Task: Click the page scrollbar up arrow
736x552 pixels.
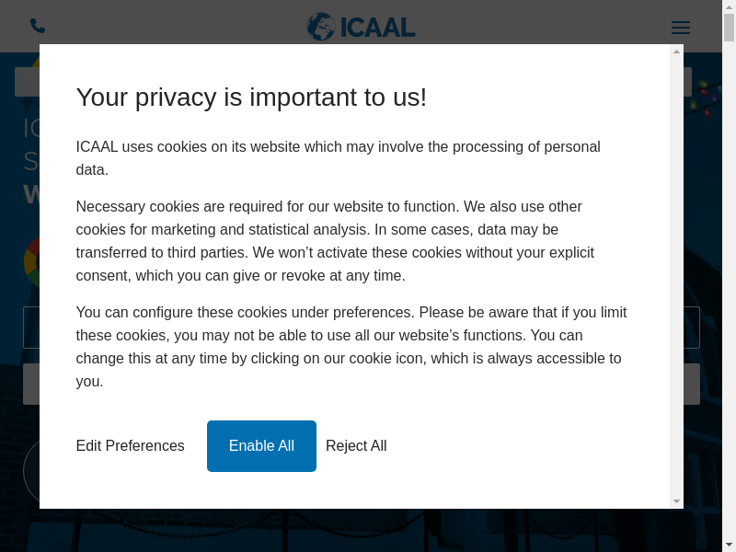Action: pos(729,7)
